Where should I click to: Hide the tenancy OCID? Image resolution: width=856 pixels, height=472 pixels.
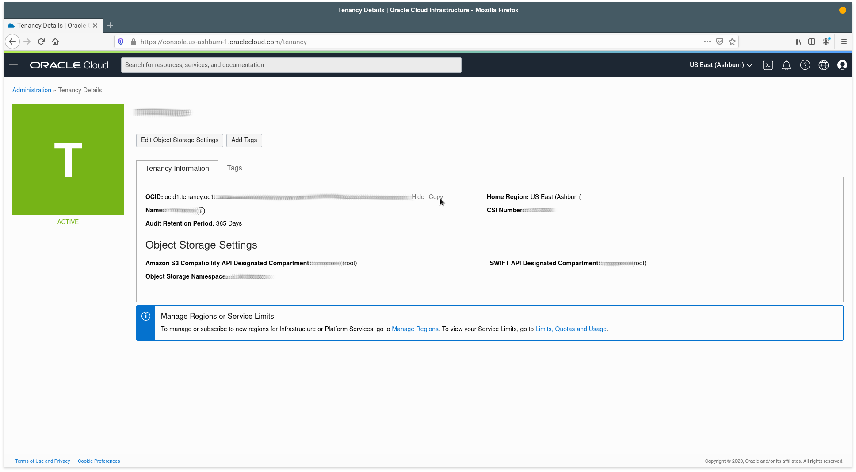[x=418, y=197]
